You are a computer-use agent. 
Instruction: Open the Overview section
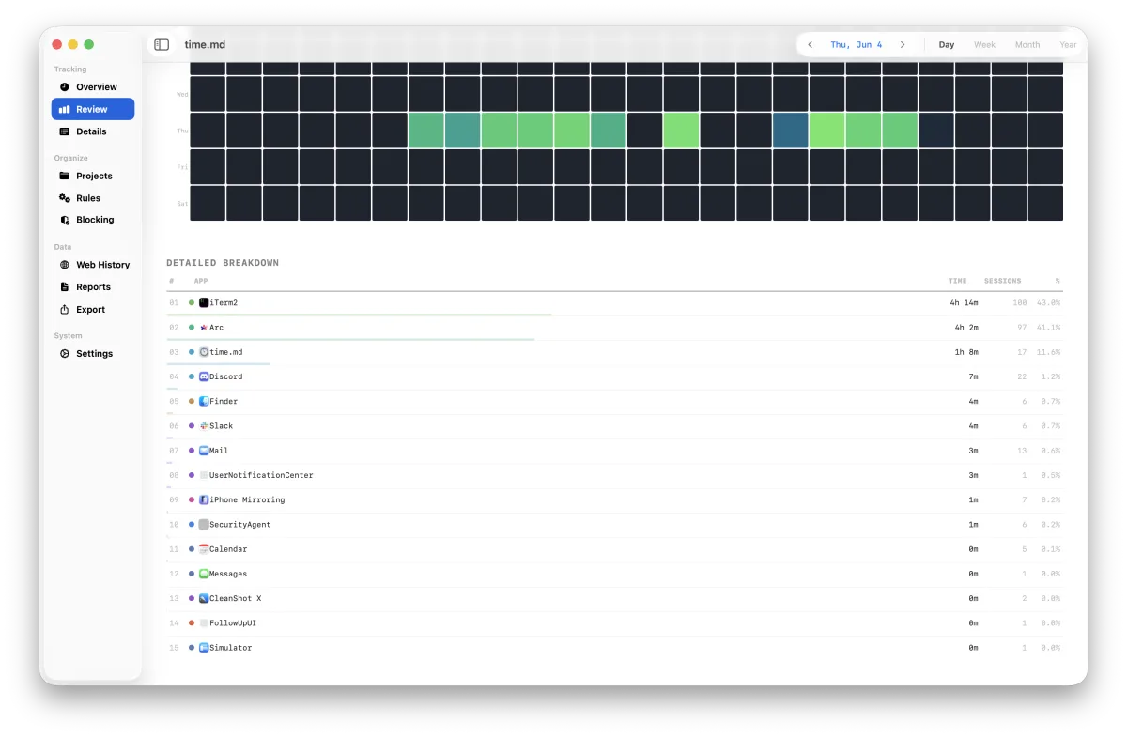coord(93,86)
